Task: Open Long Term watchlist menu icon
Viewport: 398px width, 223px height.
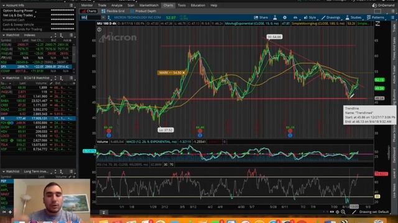Action: pos(72,172)
